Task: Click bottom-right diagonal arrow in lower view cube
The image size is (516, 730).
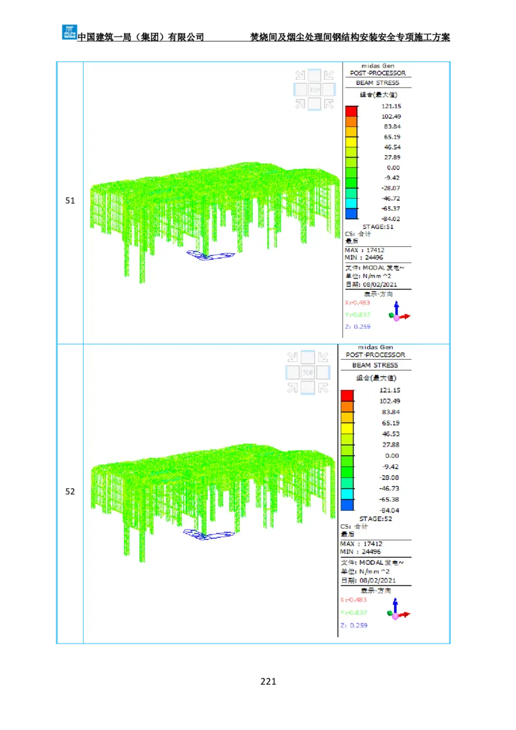Action: click(322, 387)
